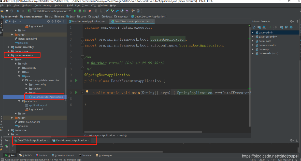Screen dimensions: 301x161
Task: Fold the import block on line 3
Action: 82,39
